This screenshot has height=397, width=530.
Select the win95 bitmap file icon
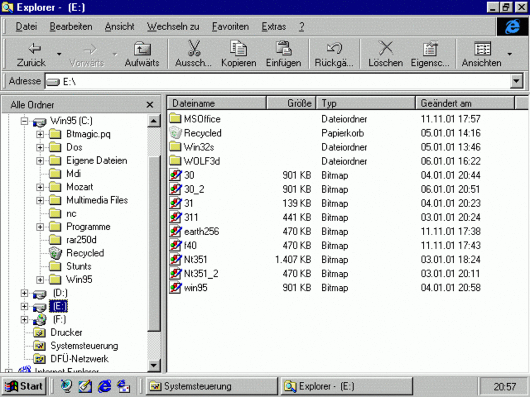tap(176, 287)
